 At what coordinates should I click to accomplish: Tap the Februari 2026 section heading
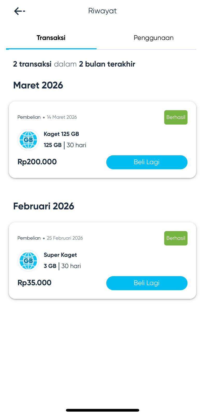(x=44, y=206)
